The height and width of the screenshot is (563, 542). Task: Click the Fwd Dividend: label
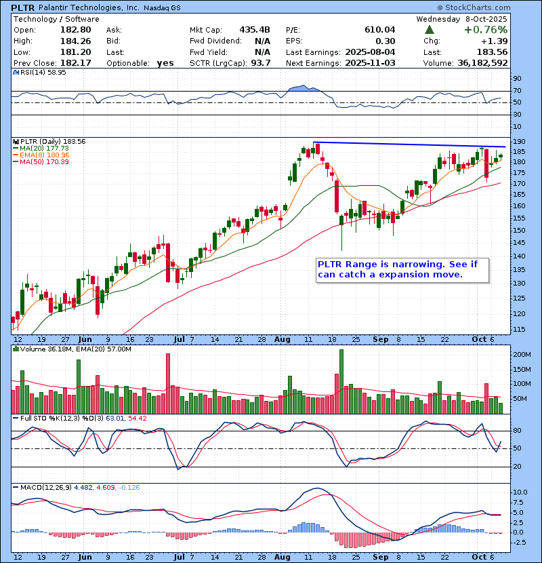[x=216, y=41]
